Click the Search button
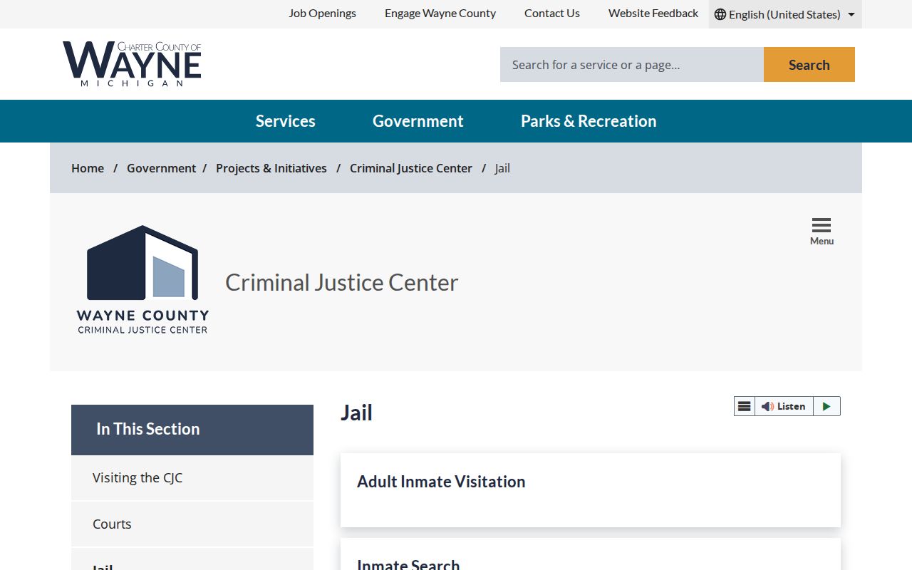The image size is (912, 570). [809, 65]
